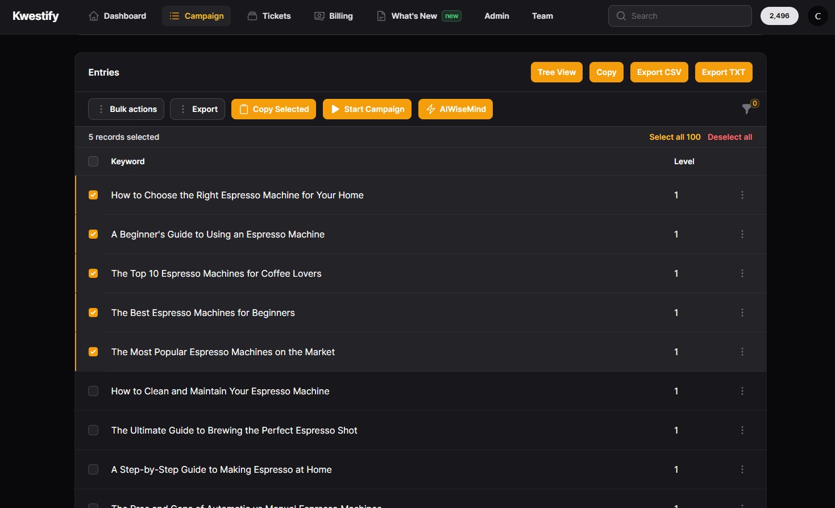
Task: Open row menu for 'Top 10 Espresso Machines' entry
Action: (742, 273)
